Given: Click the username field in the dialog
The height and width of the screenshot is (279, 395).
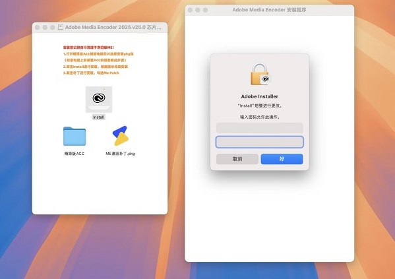Looking at the screenshot, I should [x=259, y=128].
